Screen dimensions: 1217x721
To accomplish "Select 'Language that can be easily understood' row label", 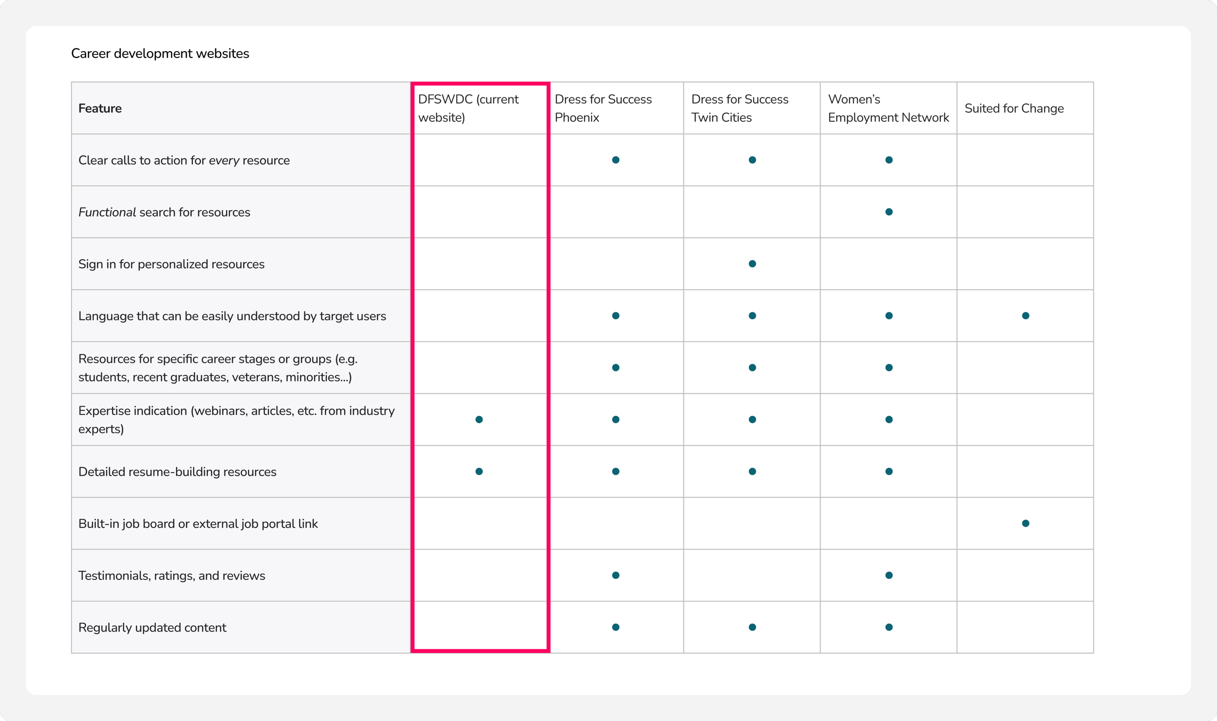I will click(232, 316).
